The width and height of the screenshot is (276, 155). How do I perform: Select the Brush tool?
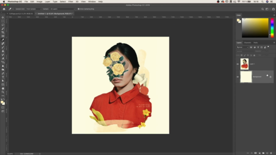coord(3,47)
